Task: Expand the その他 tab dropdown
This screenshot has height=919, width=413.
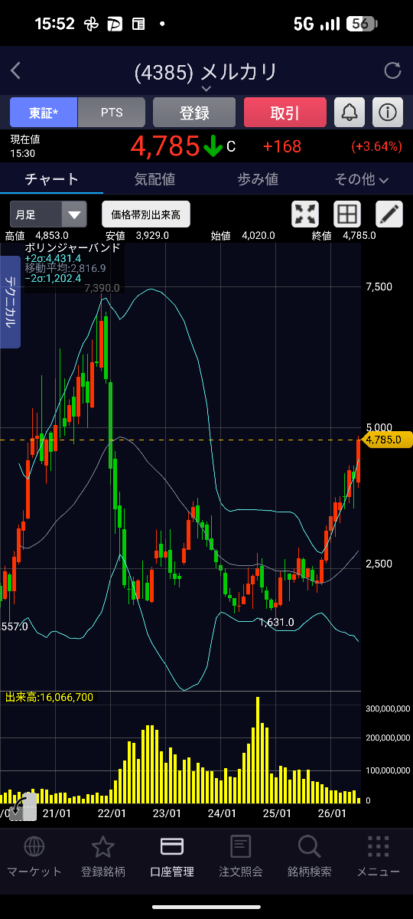Action: click(361, 179)
